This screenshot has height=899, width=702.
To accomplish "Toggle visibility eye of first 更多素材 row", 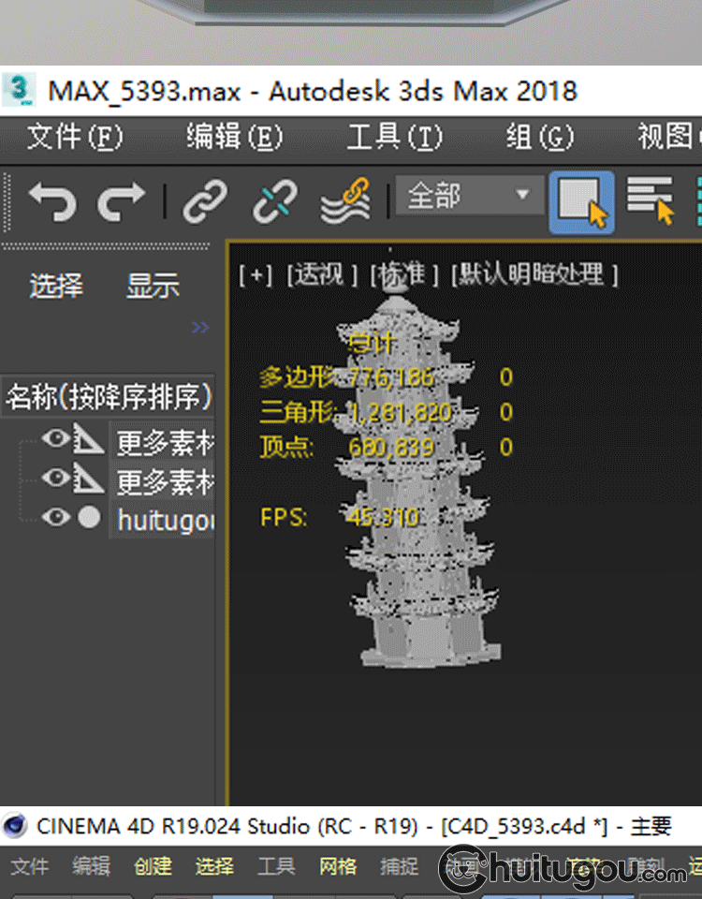I will 55,438.
